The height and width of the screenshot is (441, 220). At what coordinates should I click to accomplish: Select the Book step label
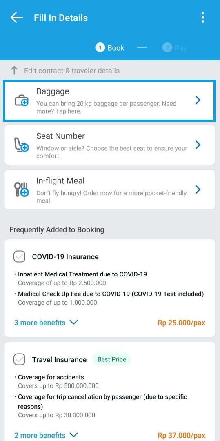pos(116,48)
